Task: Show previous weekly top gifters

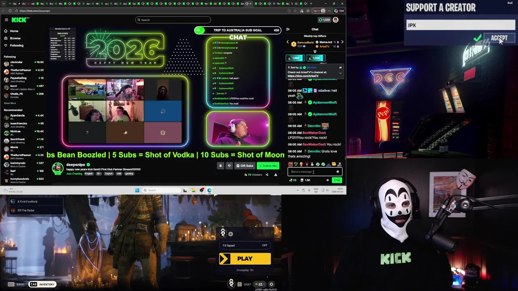Action: [288, 42]
